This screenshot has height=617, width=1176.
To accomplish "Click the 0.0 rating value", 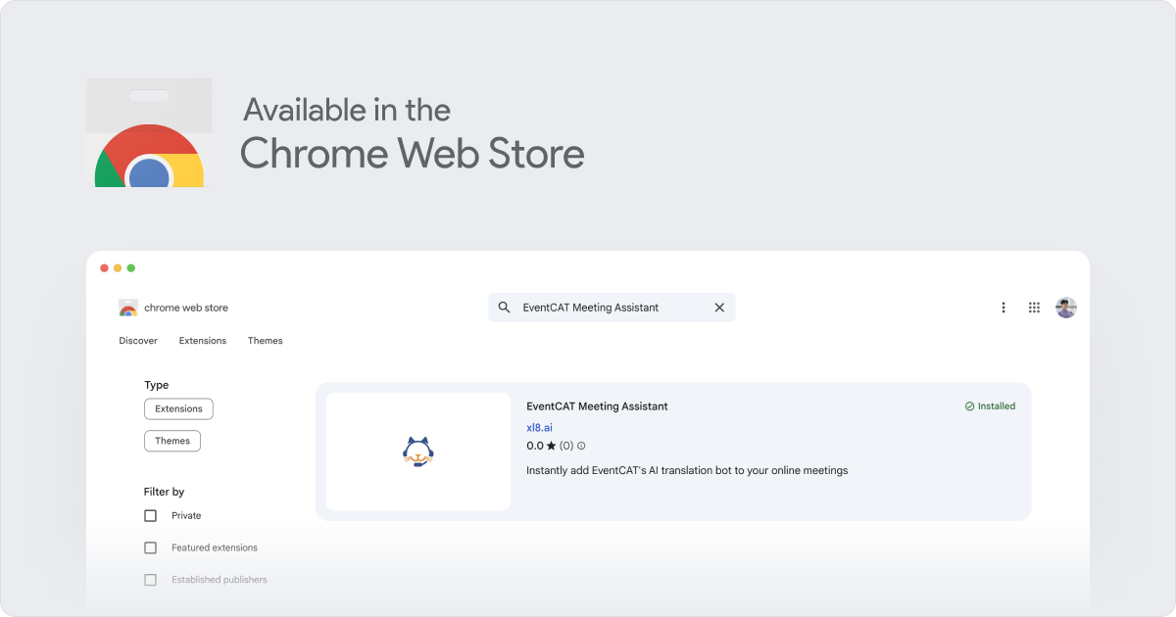I will pos(535,446).
